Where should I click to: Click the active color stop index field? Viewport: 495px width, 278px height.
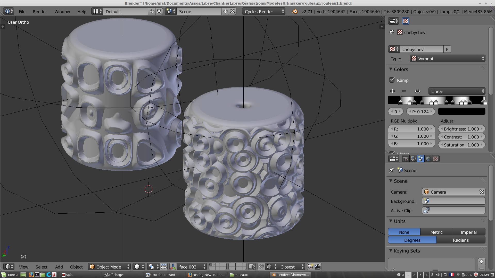point(395,111)
